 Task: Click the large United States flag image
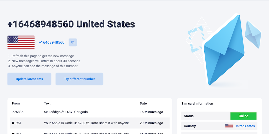point(21,42)
